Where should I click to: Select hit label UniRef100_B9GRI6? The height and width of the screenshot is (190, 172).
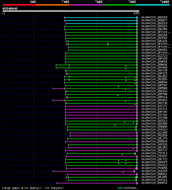(154, 183)
